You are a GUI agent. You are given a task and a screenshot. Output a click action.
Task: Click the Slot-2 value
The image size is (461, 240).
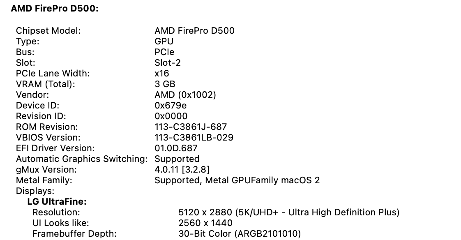pos(168,62)
